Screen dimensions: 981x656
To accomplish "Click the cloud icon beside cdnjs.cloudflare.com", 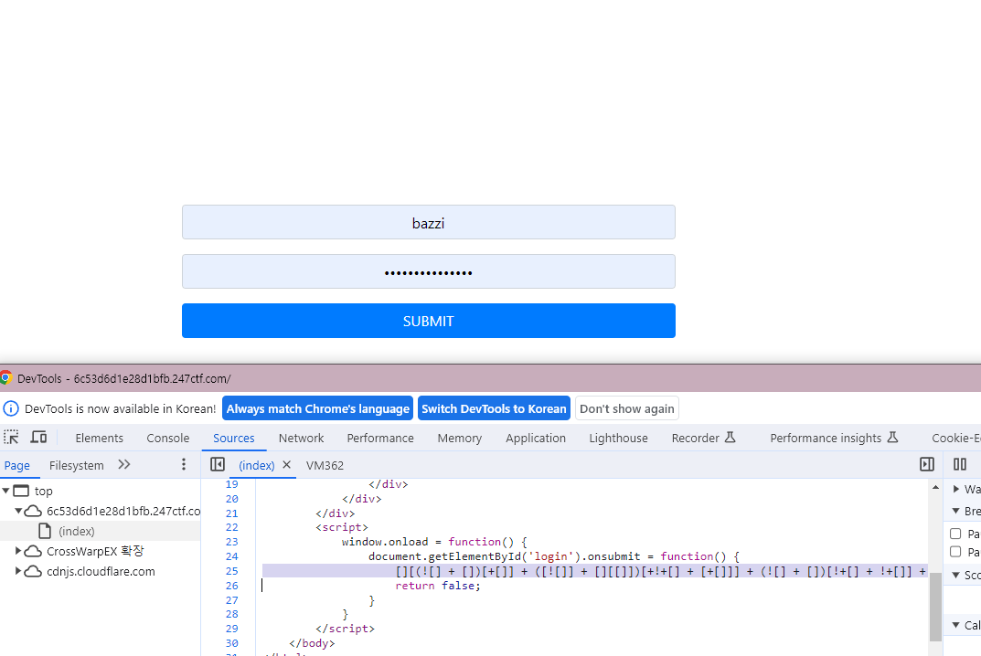I will pyautogui.click(x=33, y=571).
